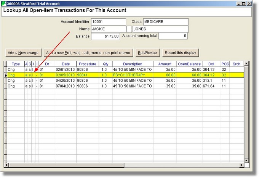Sort transactions by Date column header
The image size is (259, 178).
click(66, 64)
